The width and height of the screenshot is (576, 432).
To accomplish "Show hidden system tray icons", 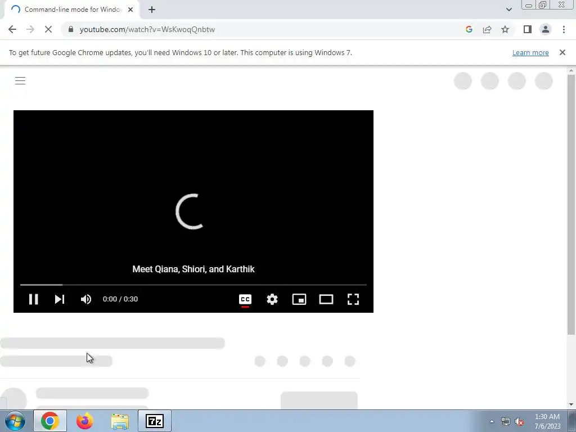I will coord(492,421).
